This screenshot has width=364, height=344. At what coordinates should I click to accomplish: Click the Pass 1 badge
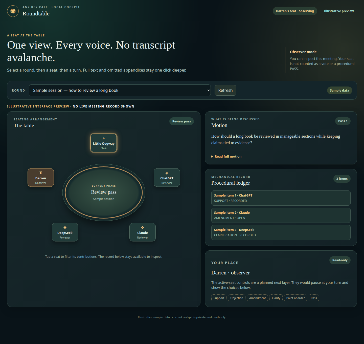[x=343, y=121]
